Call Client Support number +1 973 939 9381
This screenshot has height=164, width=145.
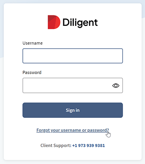pyautogui.click(x=88, y=145)
